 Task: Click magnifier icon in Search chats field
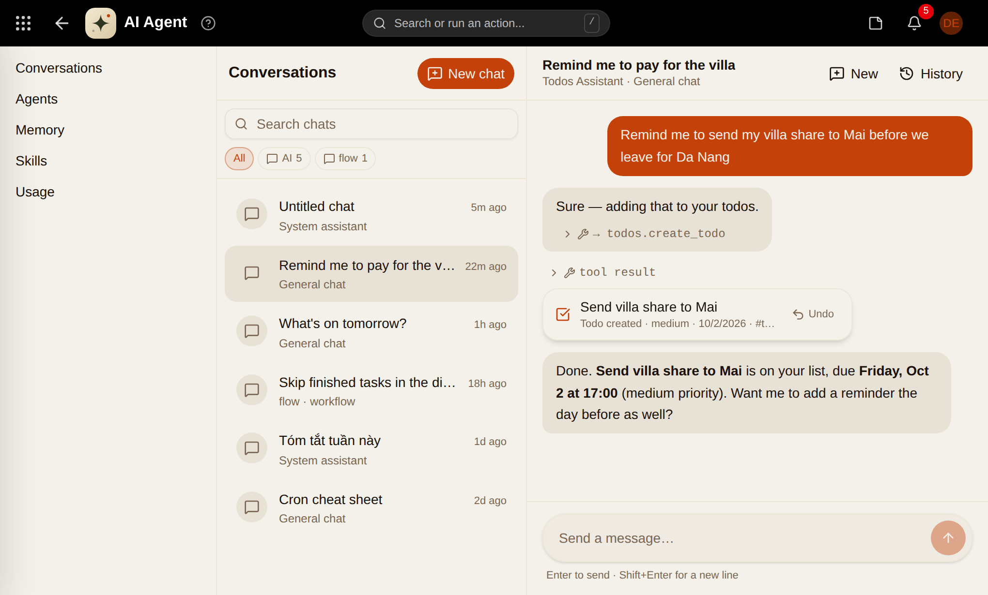pos(241,124)
